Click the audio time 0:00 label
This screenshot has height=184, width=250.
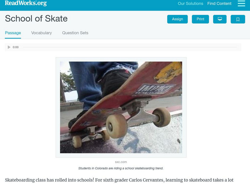pyautogui.click(x=16, y=47)
